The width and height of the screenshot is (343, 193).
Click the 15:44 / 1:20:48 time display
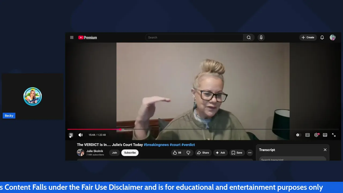pos(97,135)
